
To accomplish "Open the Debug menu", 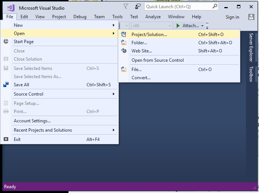I will pos(80,17).
